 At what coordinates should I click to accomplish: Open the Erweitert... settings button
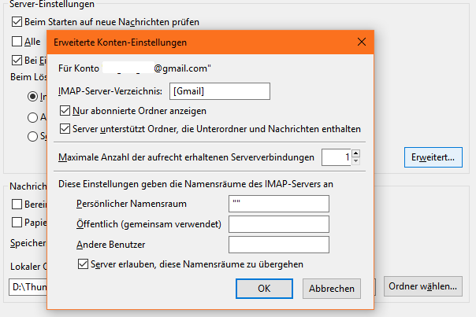click(x=433, y=157)
